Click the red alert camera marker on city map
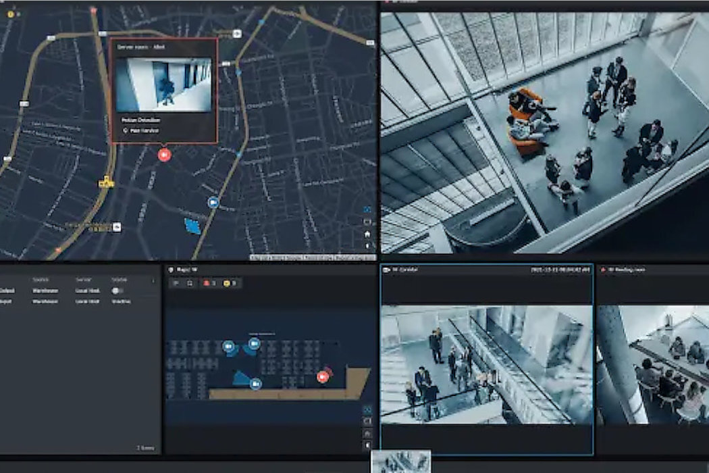 click(x=163, y=155)
